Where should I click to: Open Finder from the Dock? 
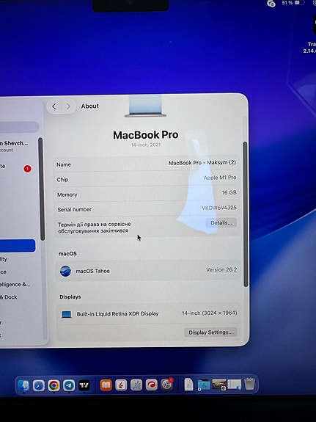(23, 385)
